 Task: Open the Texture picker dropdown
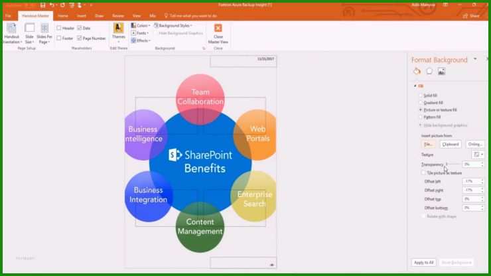coord(478,155)
